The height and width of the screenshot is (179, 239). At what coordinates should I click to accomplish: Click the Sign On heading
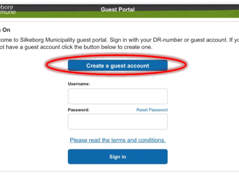click(x=5, y=30)
